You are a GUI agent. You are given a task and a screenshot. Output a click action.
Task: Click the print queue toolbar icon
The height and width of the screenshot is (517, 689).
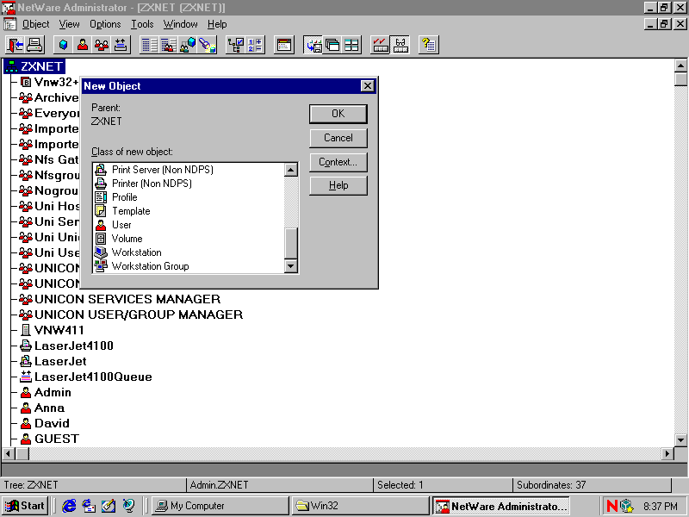click(121, 45)
